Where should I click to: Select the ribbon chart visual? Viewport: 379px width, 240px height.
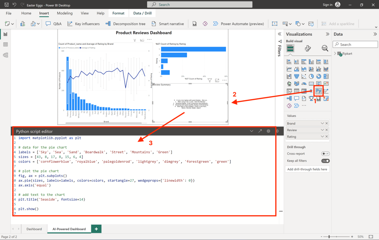tap(326, 69)
